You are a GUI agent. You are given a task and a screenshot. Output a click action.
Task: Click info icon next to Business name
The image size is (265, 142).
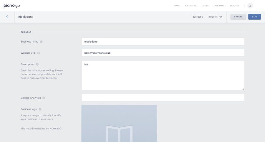41,42
